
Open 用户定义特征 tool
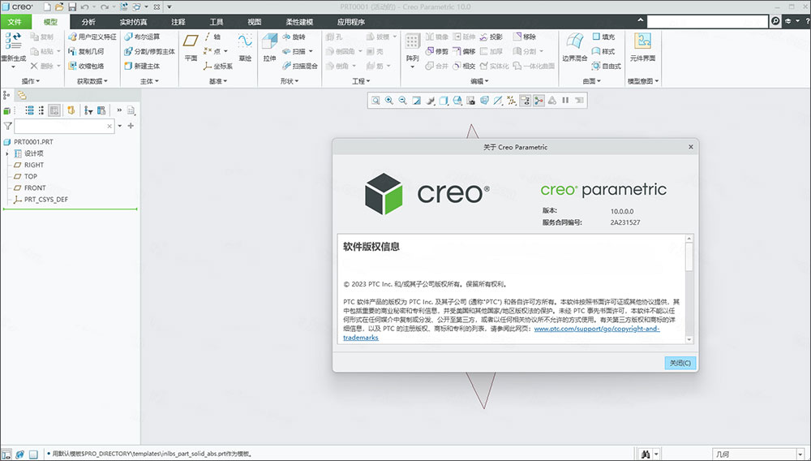coord(92,37)
